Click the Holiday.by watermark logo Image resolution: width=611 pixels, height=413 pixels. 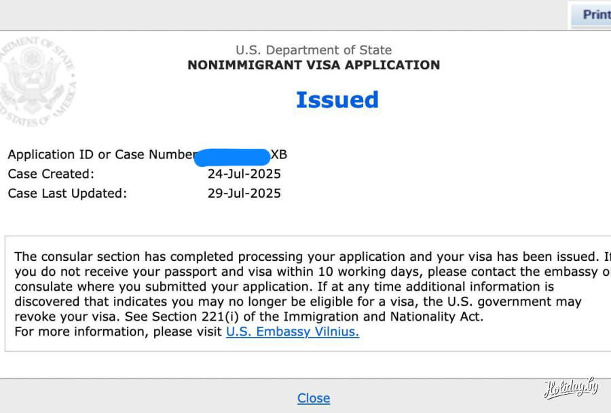pyautogui.click(x=570, y=388)
